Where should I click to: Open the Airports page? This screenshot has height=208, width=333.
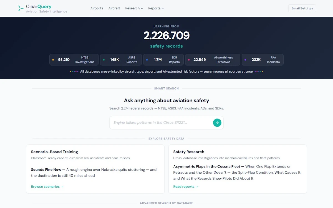tap(97, 8)
